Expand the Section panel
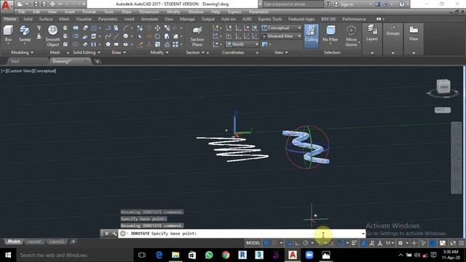466x262 pixels. [x=195, y=52]
